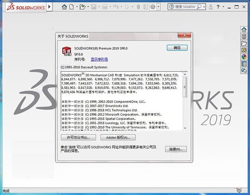Expand the dropdown arrow next to Undo

tap(121, 7)
